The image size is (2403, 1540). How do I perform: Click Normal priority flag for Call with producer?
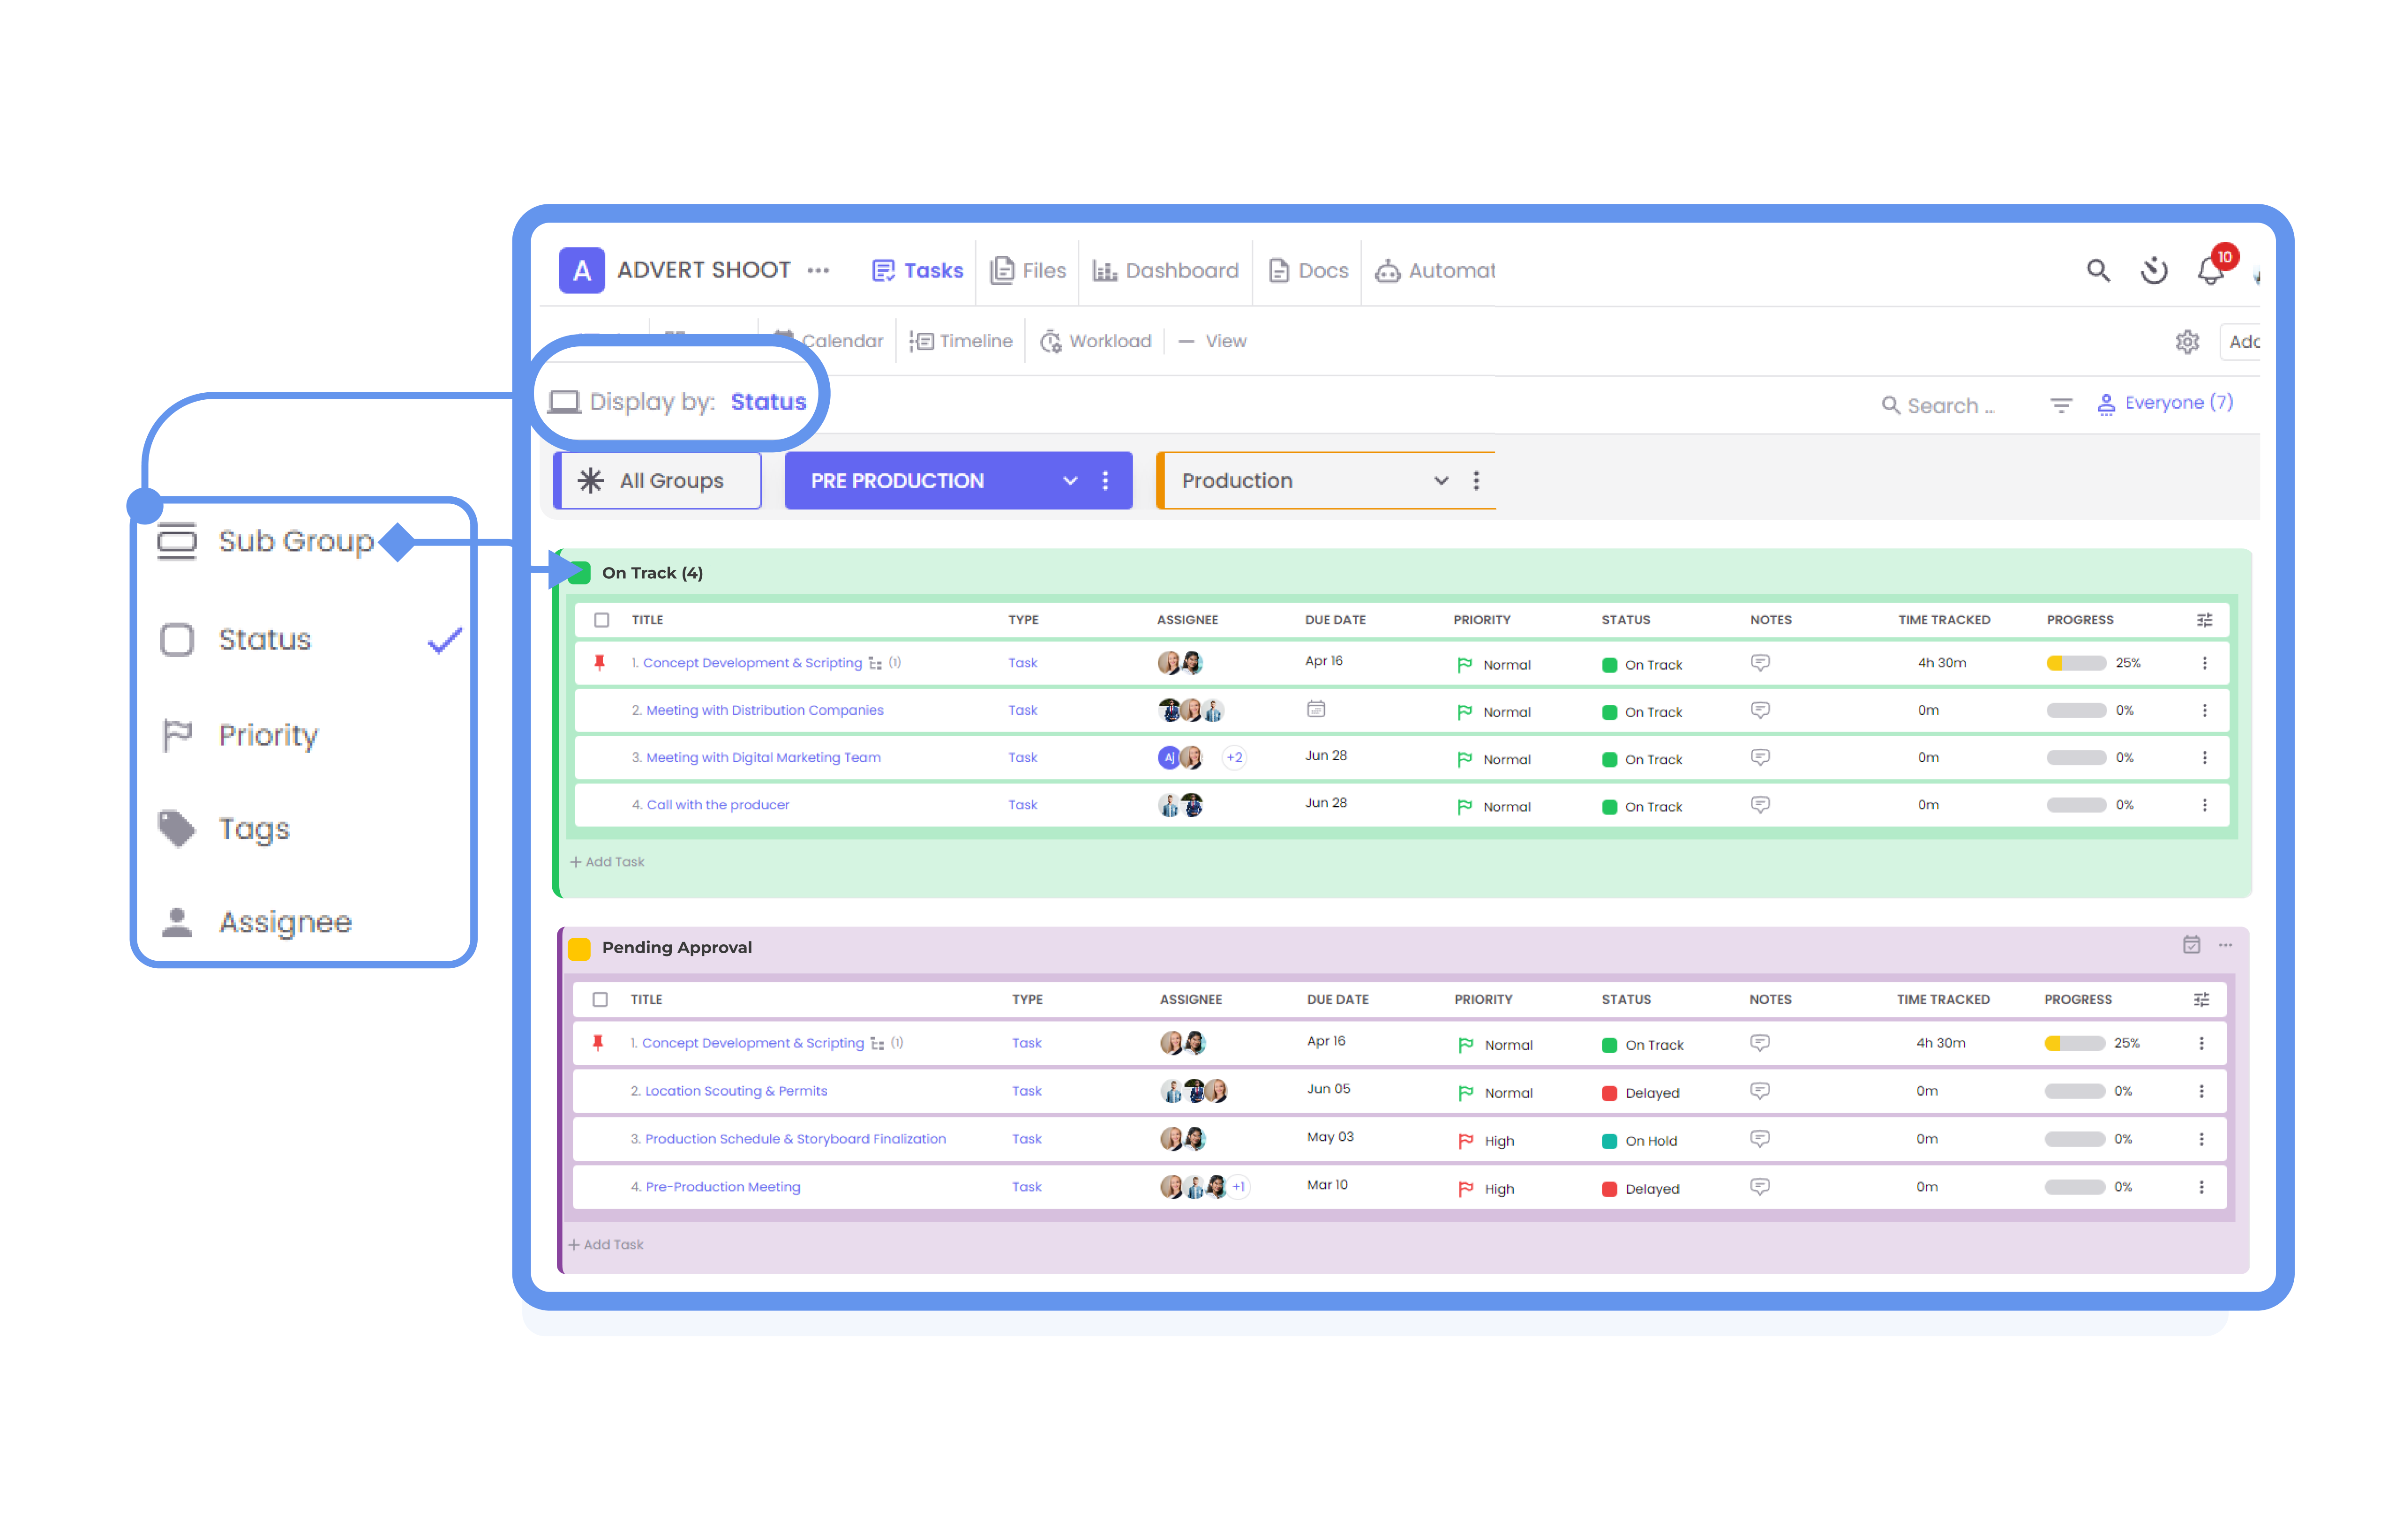(1464, 807)
